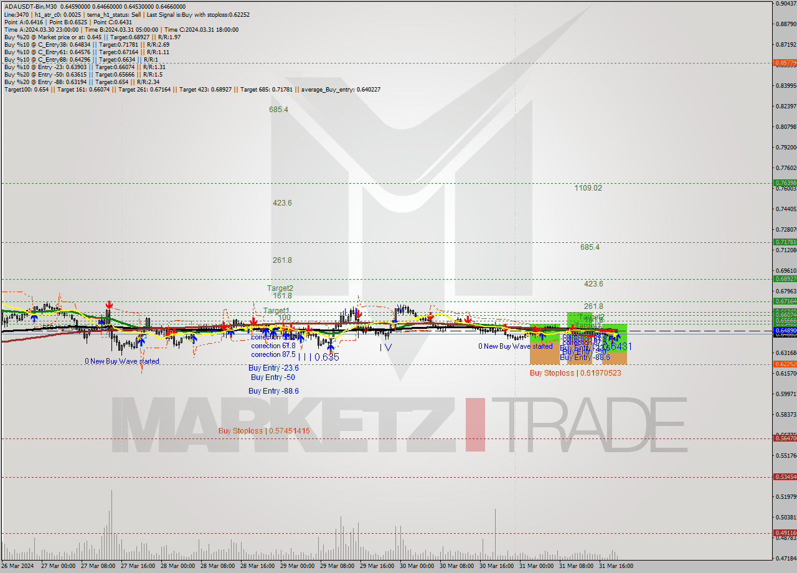Select the 30 Mar 16:00 time axis label

click(496, 566)
